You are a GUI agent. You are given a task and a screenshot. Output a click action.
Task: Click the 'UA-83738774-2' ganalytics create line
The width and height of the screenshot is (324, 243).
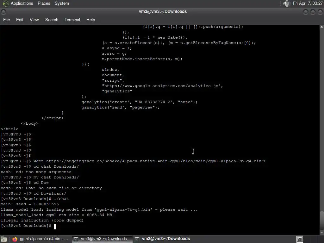pos(140,102)
